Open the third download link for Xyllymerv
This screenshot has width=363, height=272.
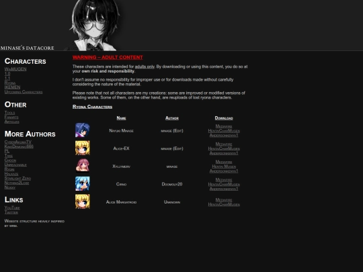coord(224,171)
